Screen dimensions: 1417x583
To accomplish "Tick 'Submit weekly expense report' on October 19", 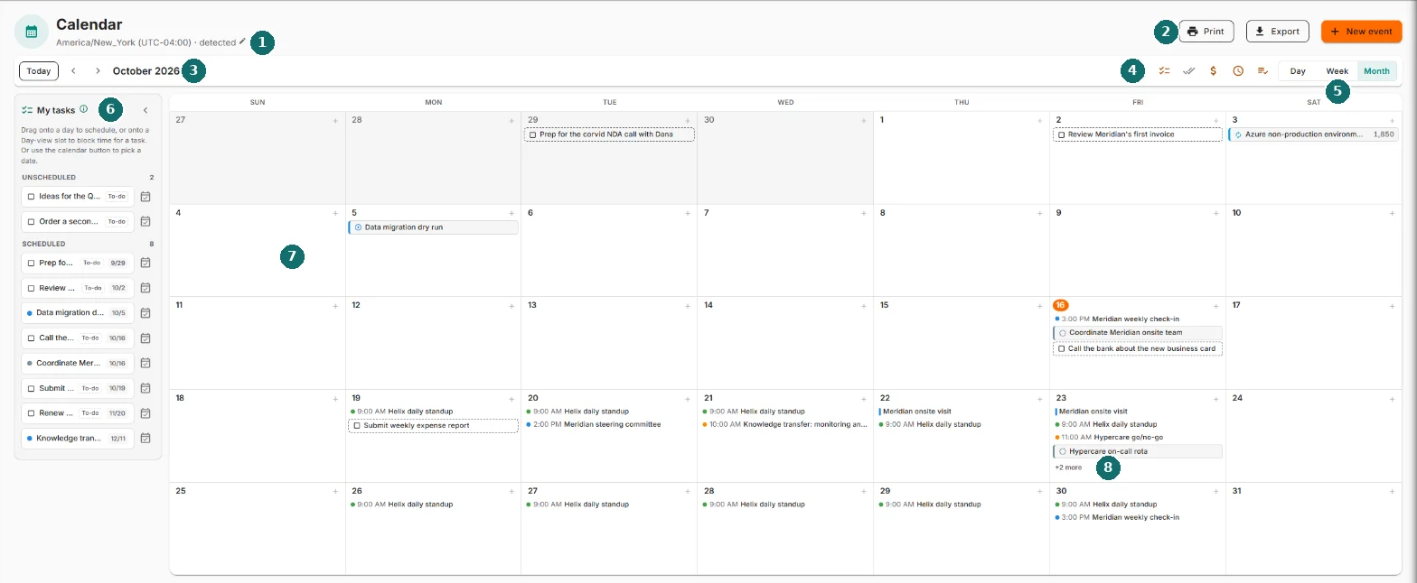I will 357,425.
